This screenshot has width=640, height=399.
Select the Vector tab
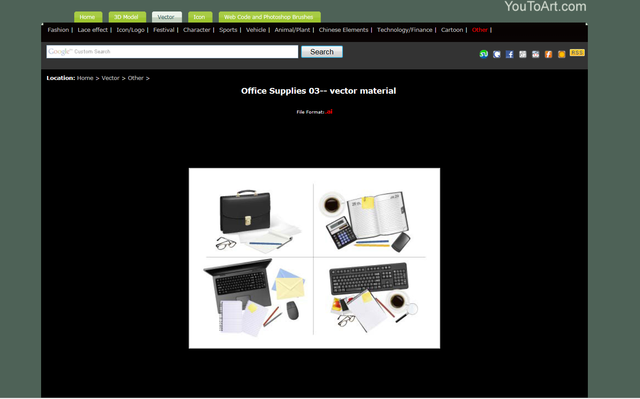(167, 17)
